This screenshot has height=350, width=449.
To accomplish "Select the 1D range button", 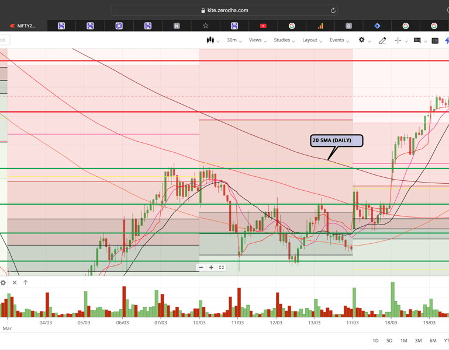I will pyautogui.click(x=375, y=341).
